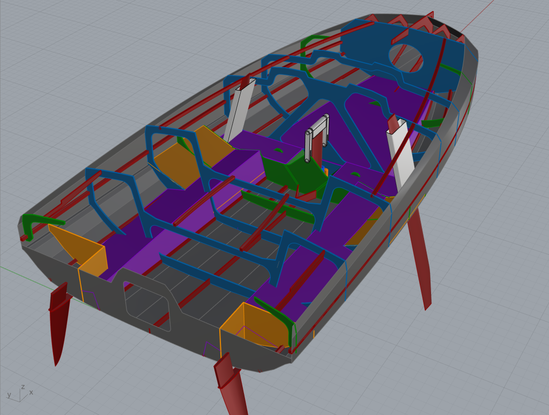Select the gray keel ram linkage at center
Image resolution: width=549 pixels, height=415 pixels.
pos(317,138)
